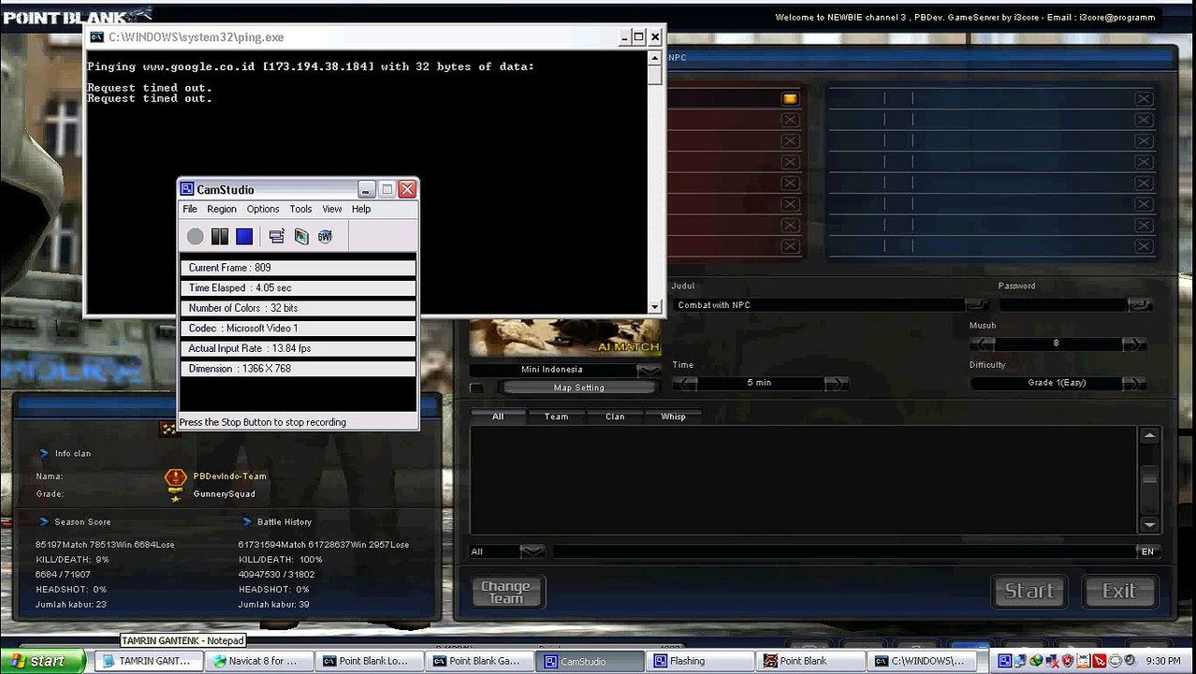Switch chat to the Whisp tab
Image resolution: width=1196 pixels, height=674 pixels.
point(673,417)
